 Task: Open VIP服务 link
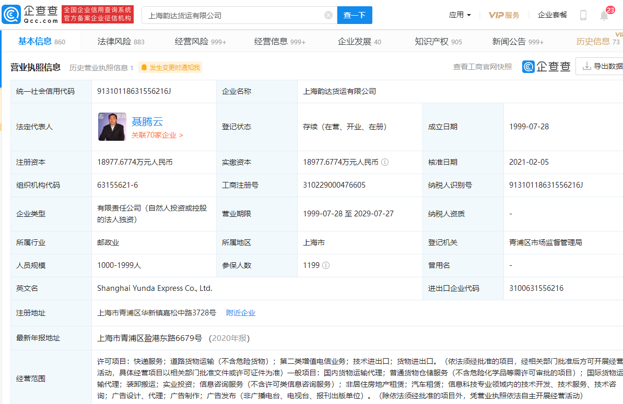[504, 15]
